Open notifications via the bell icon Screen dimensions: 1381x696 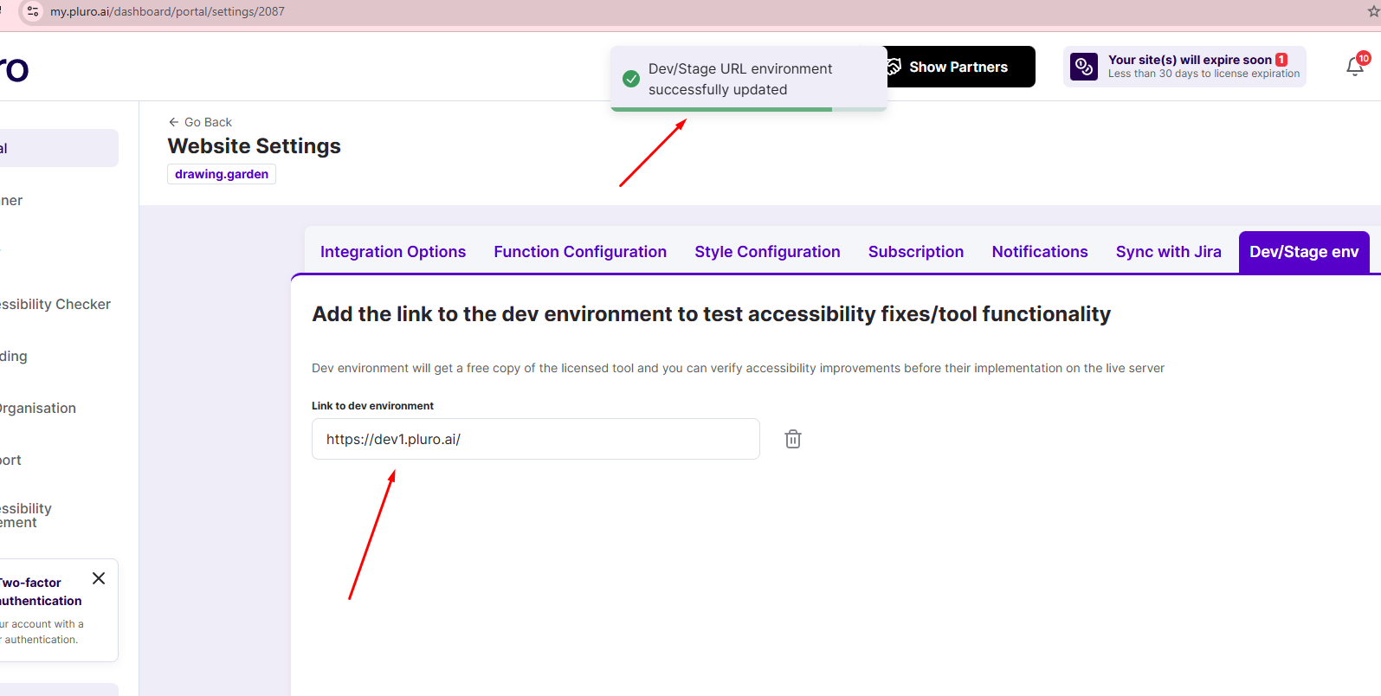tap(1353, 66)
